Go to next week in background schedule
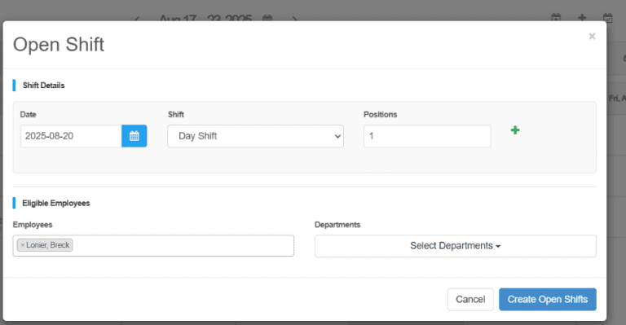Screen dimensions: 626x325 (294, 19)
